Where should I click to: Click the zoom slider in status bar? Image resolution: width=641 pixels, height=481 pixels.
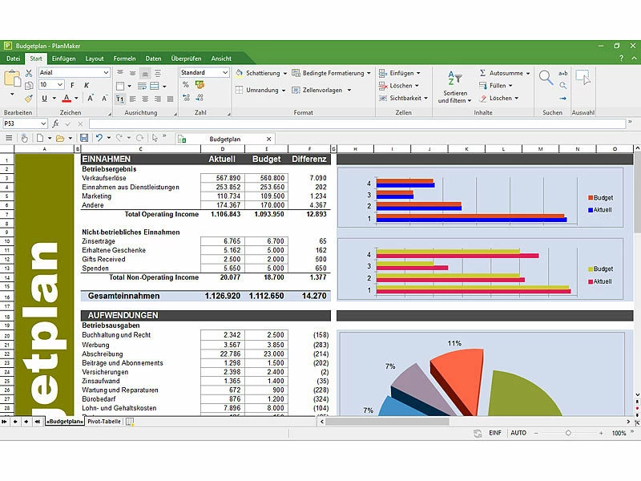(568, 433)
